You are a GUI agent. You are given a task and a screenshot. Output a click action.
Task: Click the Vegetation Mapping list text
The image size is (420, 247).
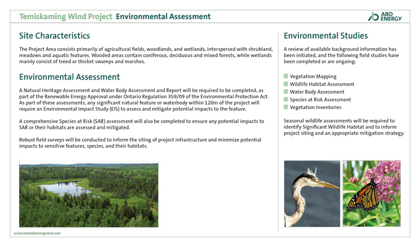[313, 77]
